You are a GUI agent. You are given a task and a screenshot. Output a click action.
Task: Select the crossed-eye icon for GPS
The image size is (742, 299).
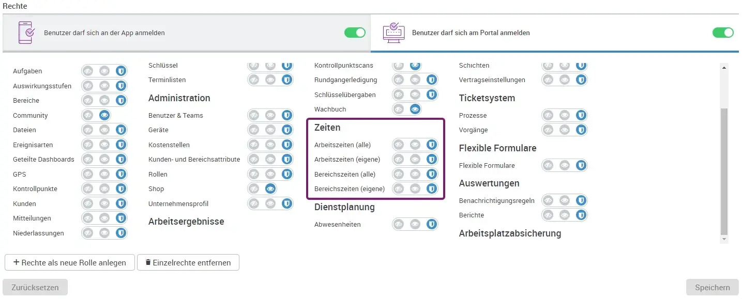pos(87,174)
